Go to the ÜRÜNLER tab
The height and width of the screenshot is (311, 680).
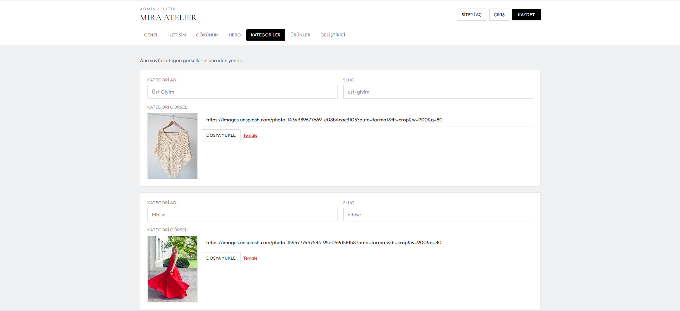pyautogui.click(x=300, y=35)
